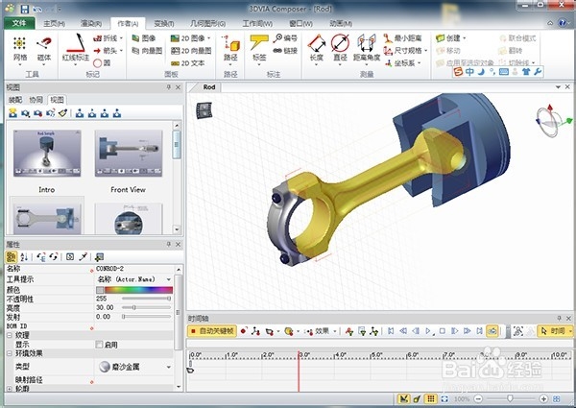Open the 文件 file menu

coord(19,23)
